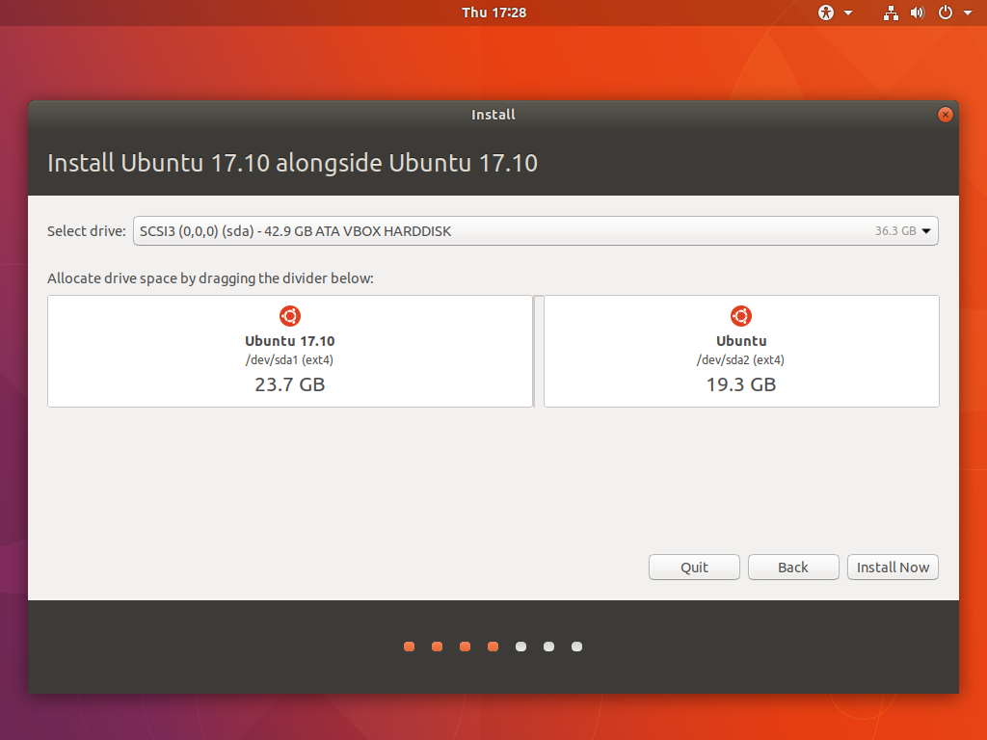The width and height of the screenshot is (987, 740).
Task: Open the Select drive combo box
Action: (535, 231)
